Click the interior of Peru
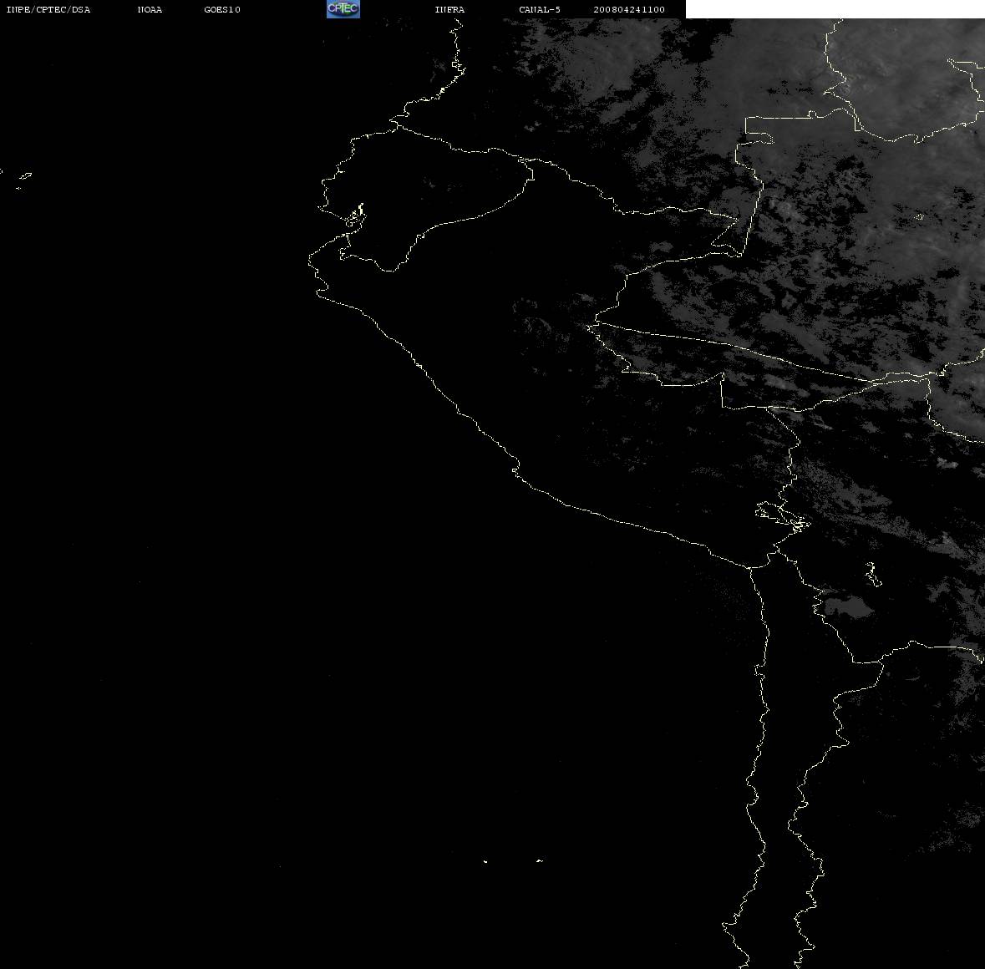 [x=566, y=377]
